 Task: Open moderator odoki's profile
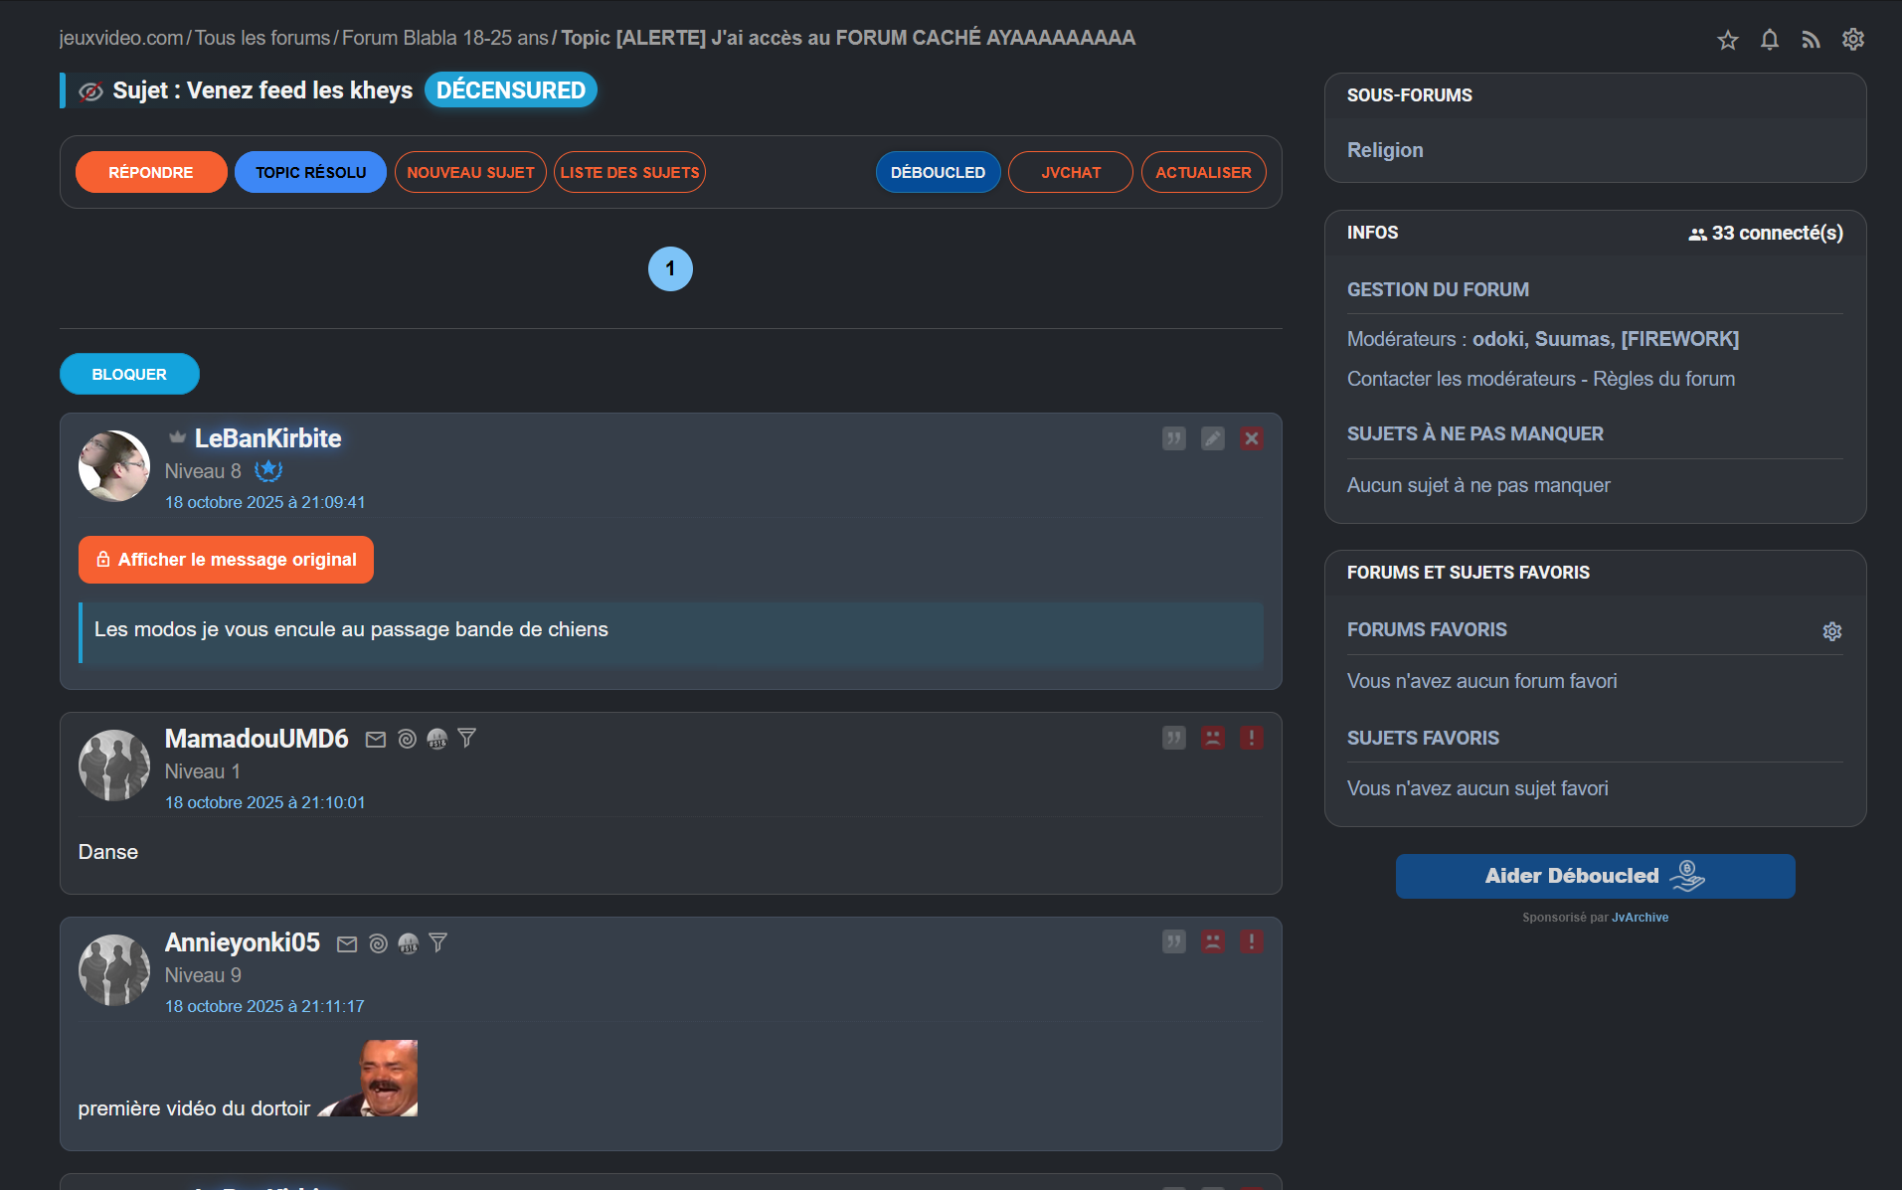point(1498,339)
